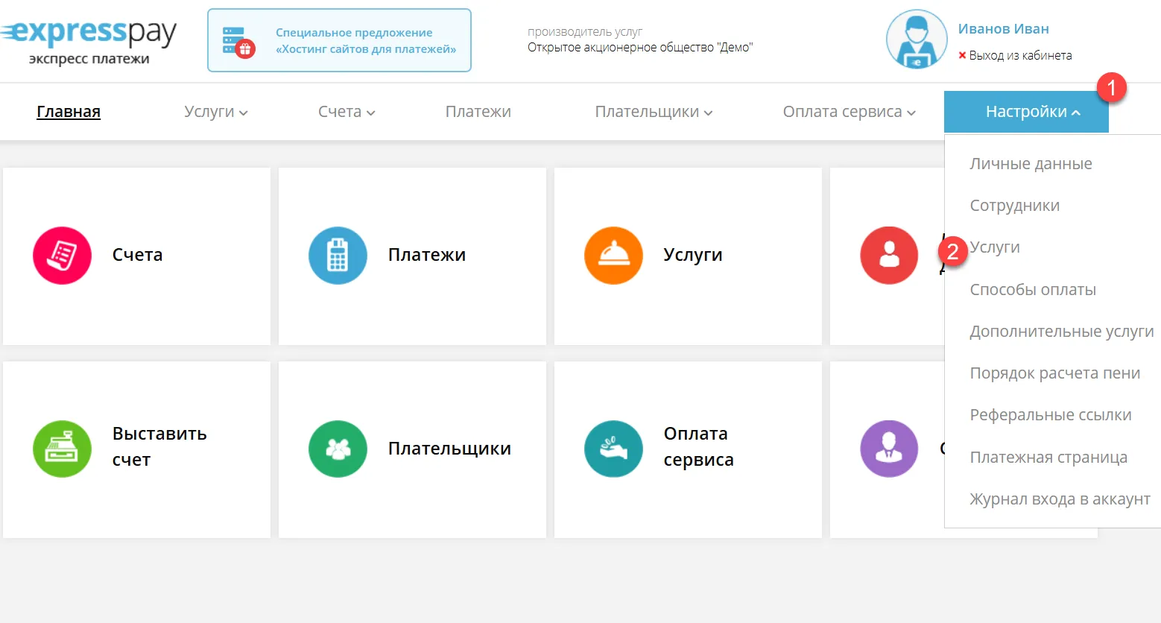1161x623 pixels.
Task: Click the green Плательщики group icon
Action: click(338, 449)
